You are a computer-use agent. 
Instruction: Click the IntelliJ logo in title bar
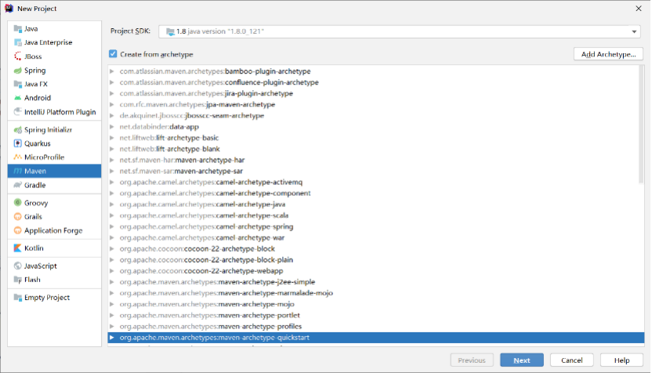point(9,9)
